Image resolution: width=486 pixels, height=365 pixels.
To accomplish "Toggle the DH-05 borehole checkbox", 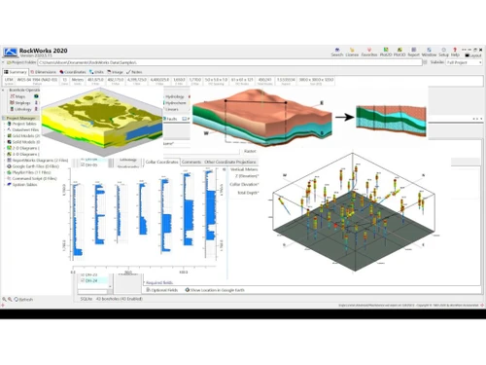I will click(x=83, y=165).
